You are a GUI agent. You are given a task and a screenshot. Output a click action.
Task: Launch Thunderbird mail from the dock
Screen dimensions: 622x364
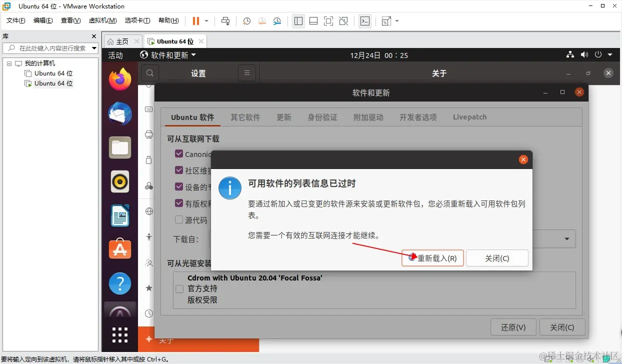pos(120,114)
